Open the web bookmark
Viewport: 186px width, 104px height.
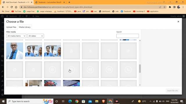click(115, 11)
